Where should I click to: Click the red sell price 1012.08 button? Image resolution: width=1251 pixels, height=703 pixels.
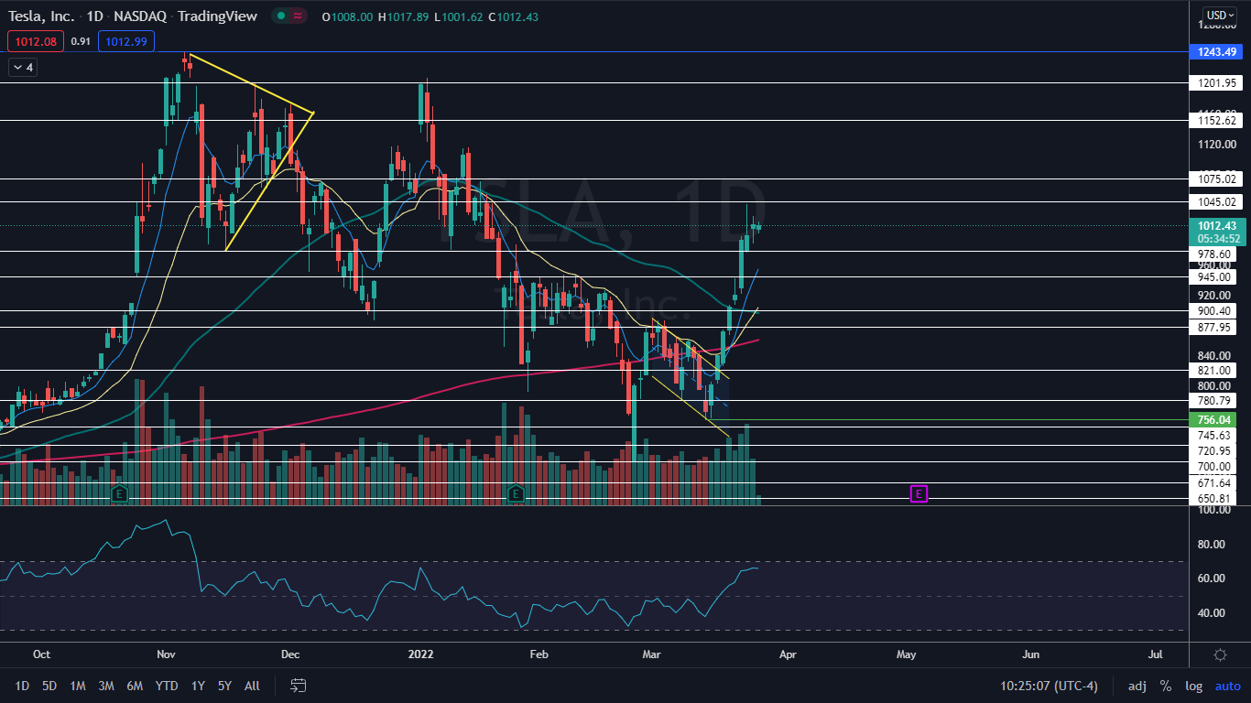pyautogui.click(x=36, y=40)
